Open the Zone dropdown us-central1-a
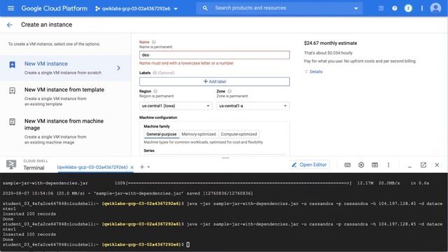Viewport: 448px width, 252px height. (253, 106)
